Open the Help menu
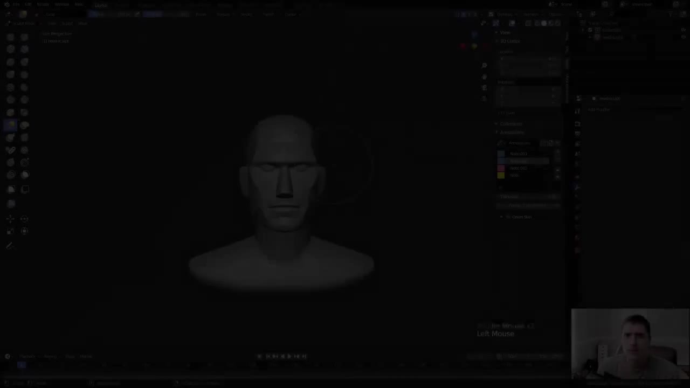This screenshot has height=388, width=690. coord(79,4)
